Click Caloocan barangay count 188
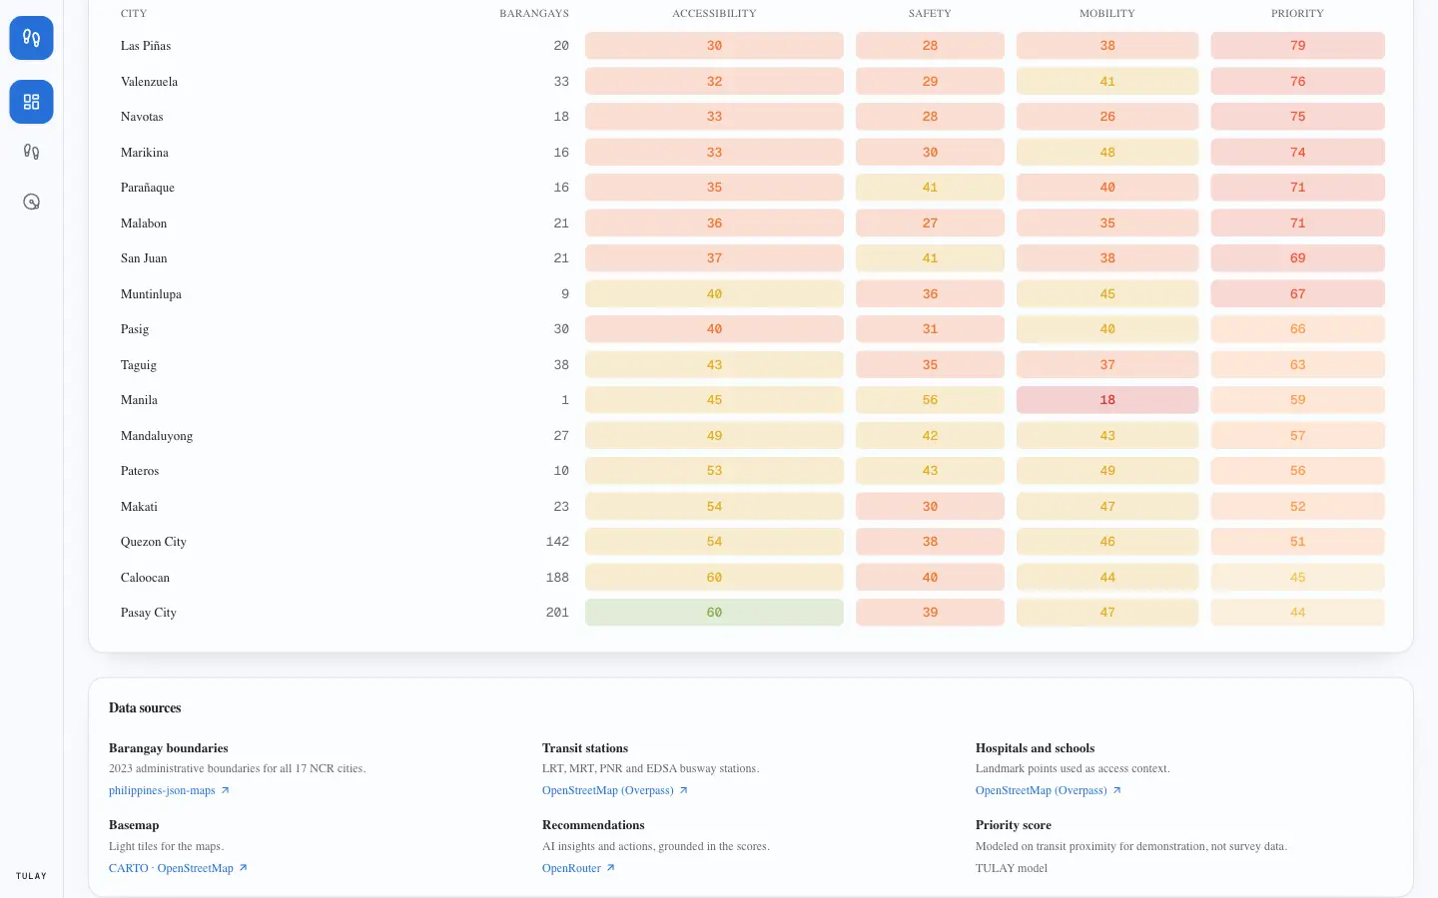The height and width of the screenshot is (898, 1438). coord(557,578)
